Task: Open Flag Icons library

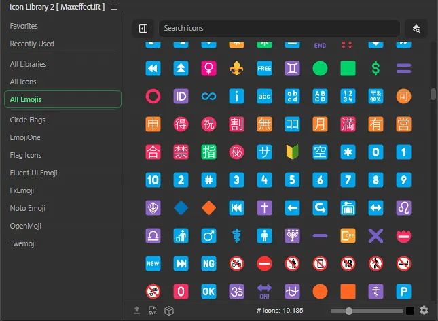Action: pyautogui.click(x=26, y=155)
